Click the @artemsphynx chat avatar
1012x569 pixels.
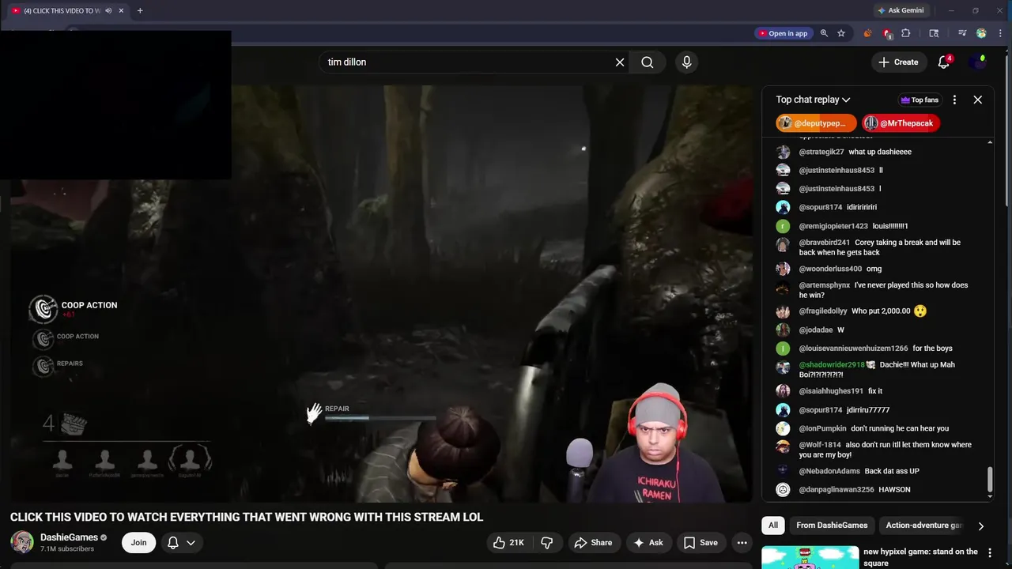click(x=783, y=287)
